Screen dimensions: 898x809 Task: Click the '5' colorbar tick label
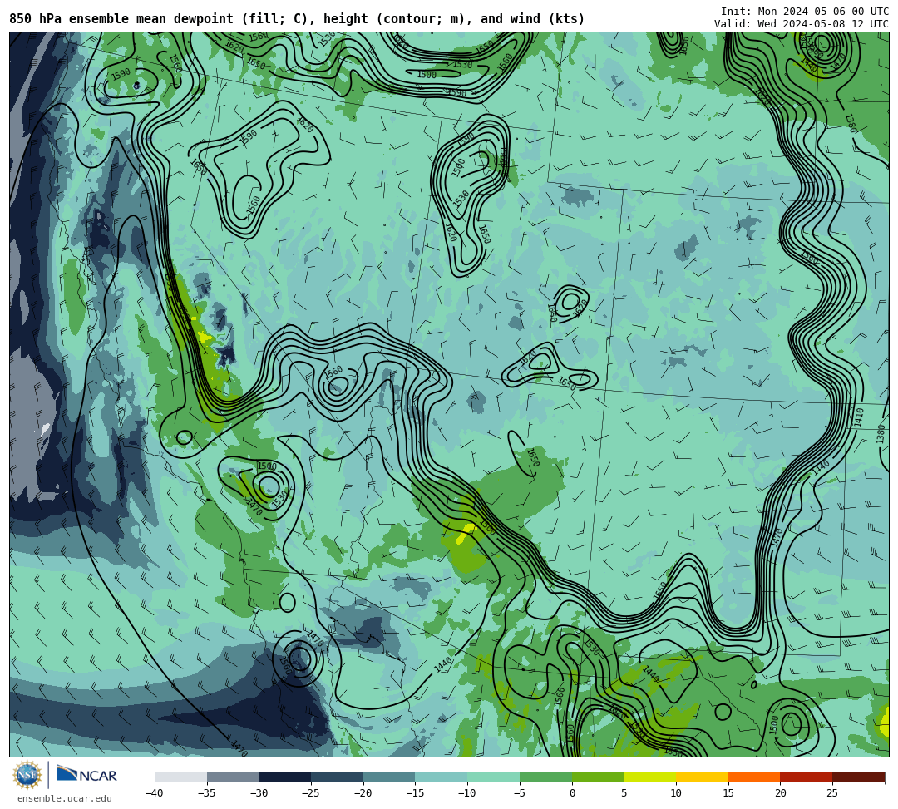[x=624, y=793]
